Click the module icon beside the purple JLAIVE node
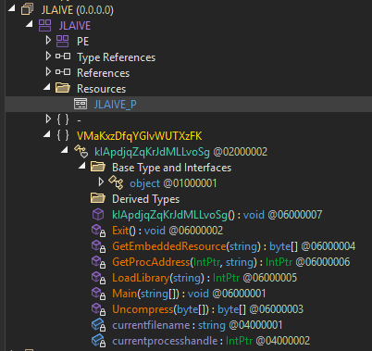This screenshot has width=372, height=351. 44,26
